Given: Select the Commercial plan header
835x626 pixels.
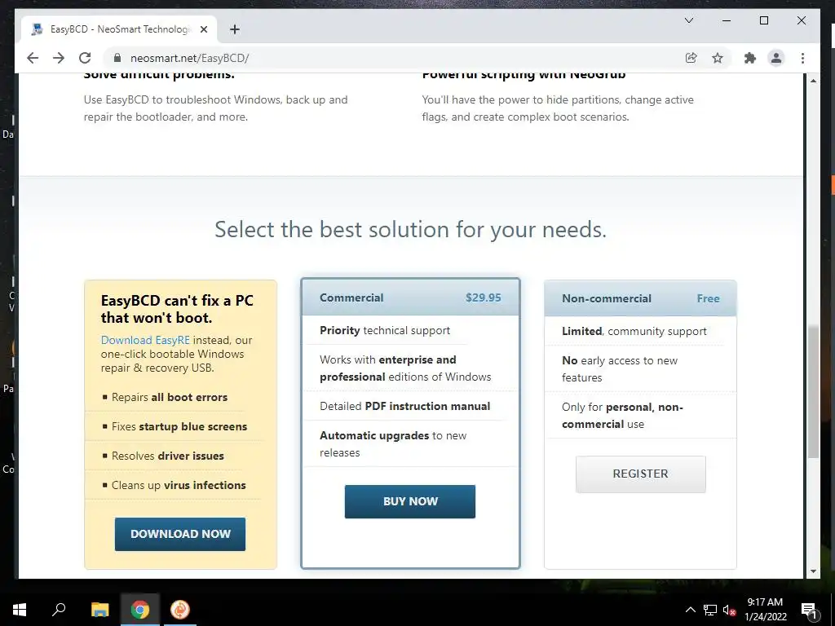Looking at the screenshot, I should pos(410,298).
